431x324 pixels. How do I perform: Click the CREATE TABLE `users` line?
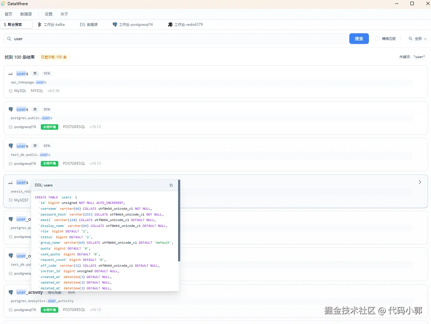coord(56,197)
